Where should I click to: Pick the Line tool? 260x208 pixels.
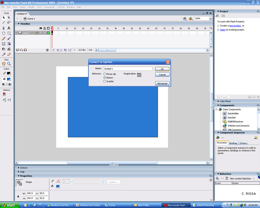point(4,23)
